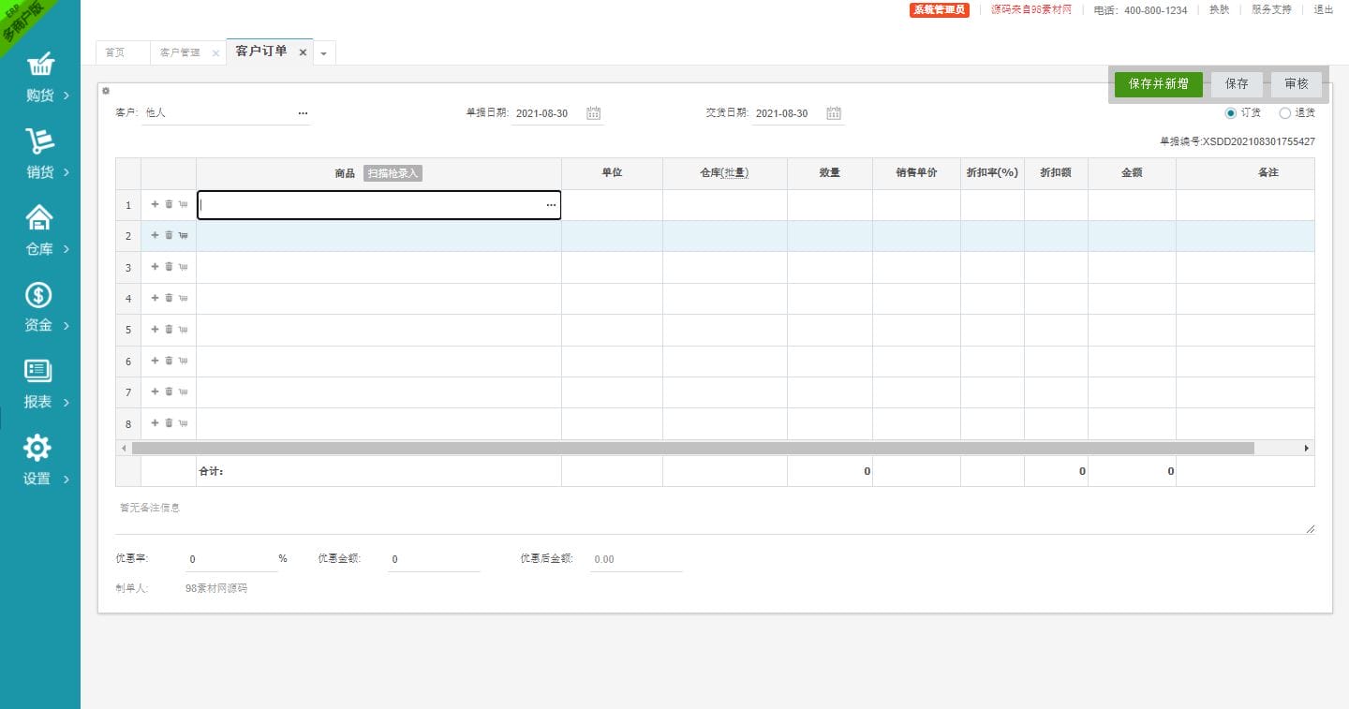Click the 单据日期 calendar icon
This screenshot has height=709, width=1349.
pos(593,113)
